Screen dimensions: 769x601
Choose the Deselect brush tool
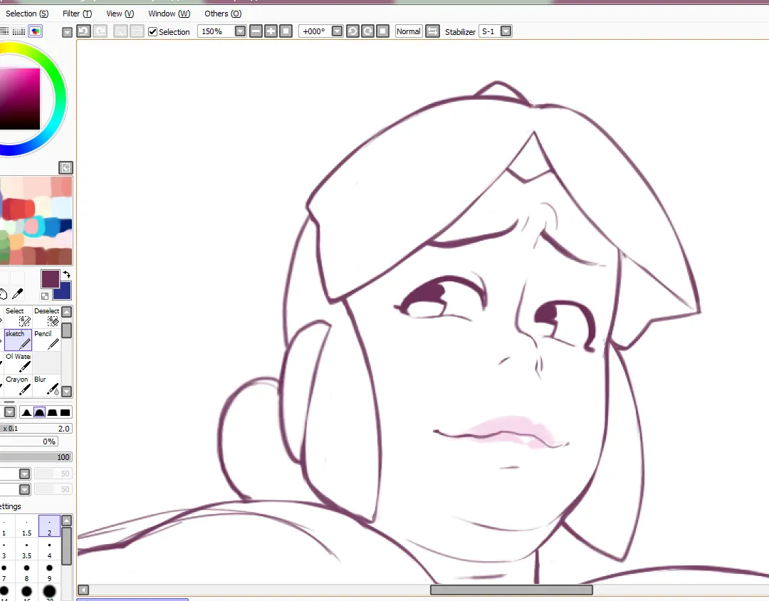click(46, 317)
